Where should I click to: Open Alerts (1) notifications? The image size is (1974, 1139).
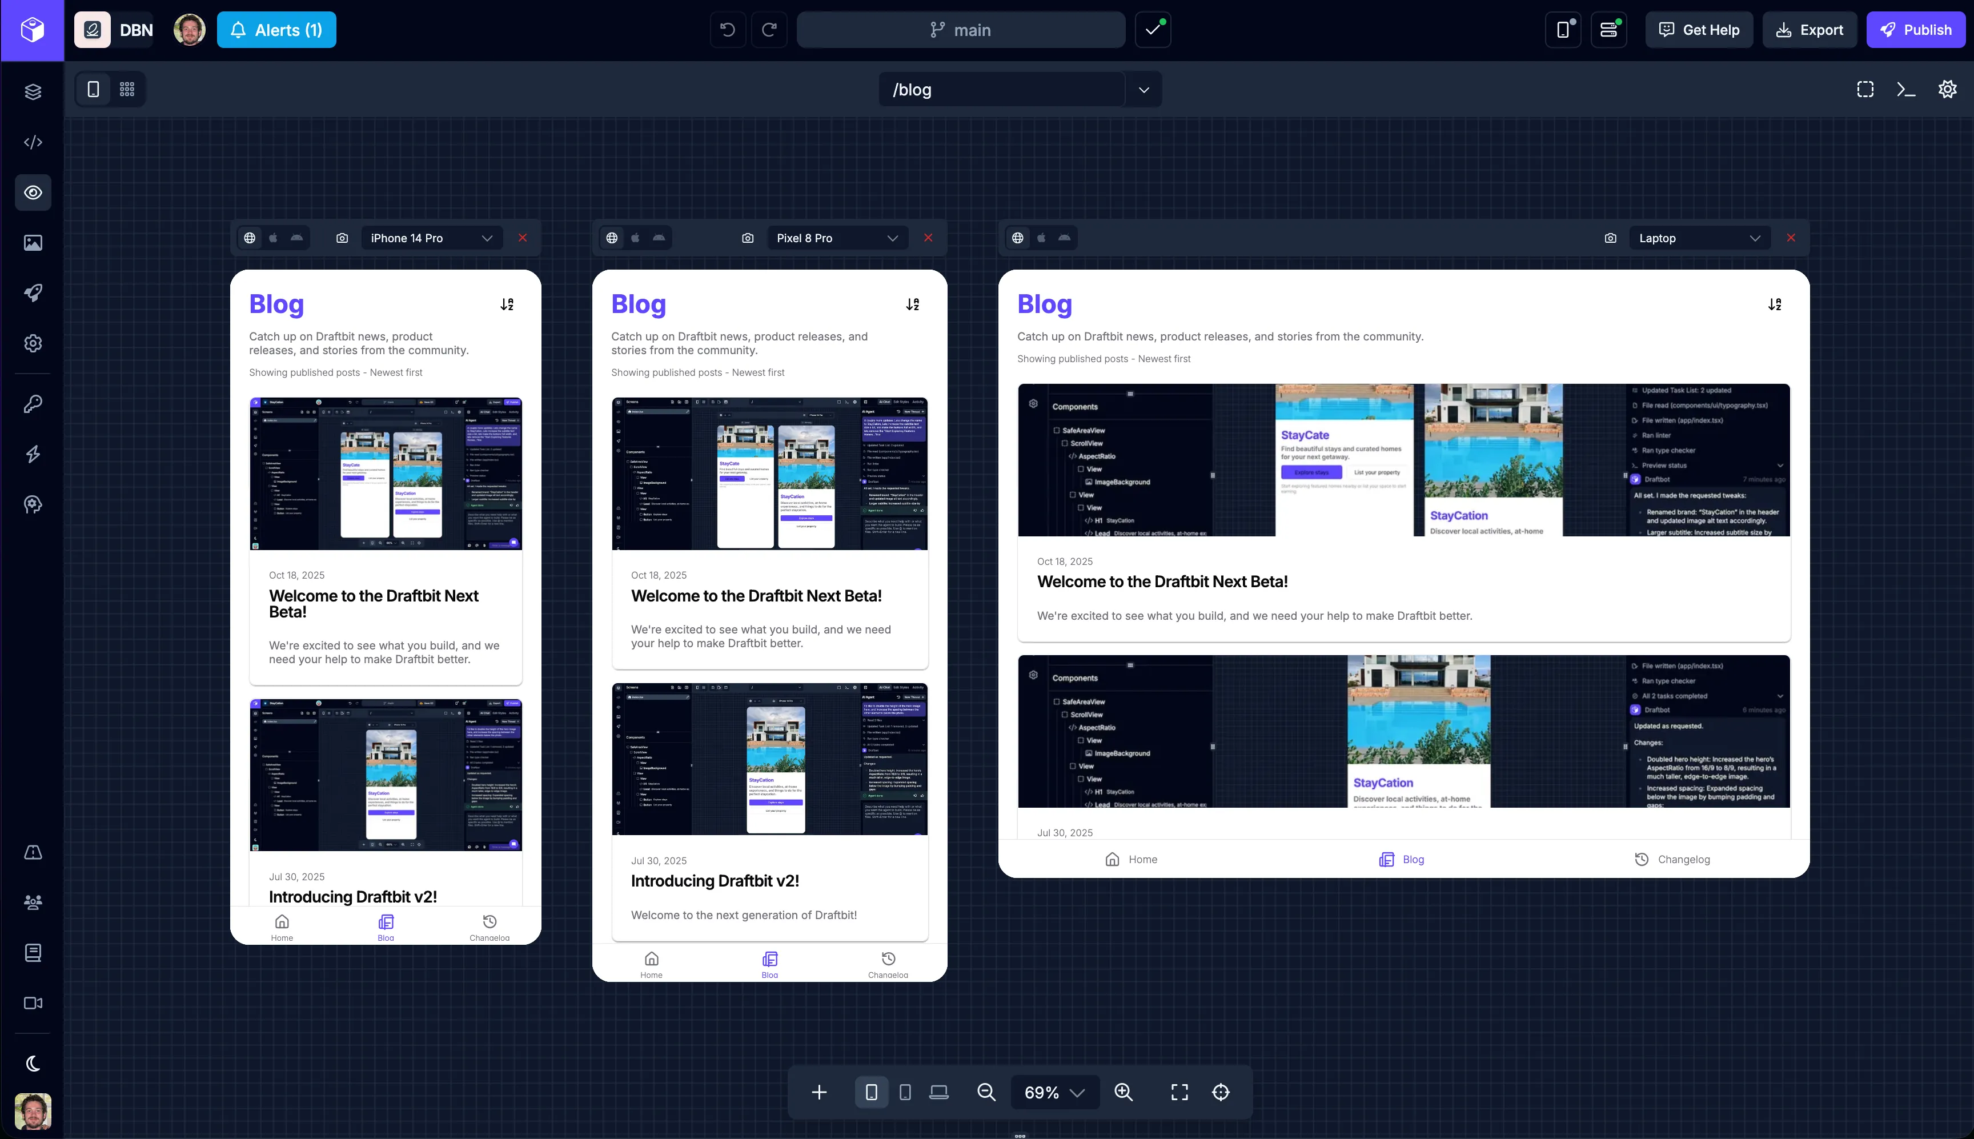(276, 30)
